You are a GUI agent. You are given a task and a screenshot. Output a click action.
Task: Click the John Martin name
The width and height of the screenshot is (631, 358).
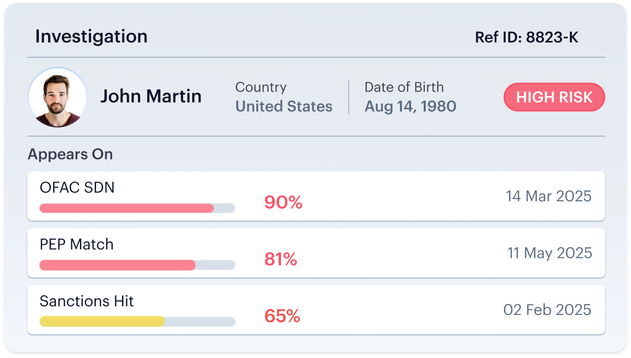click(151, 96)
